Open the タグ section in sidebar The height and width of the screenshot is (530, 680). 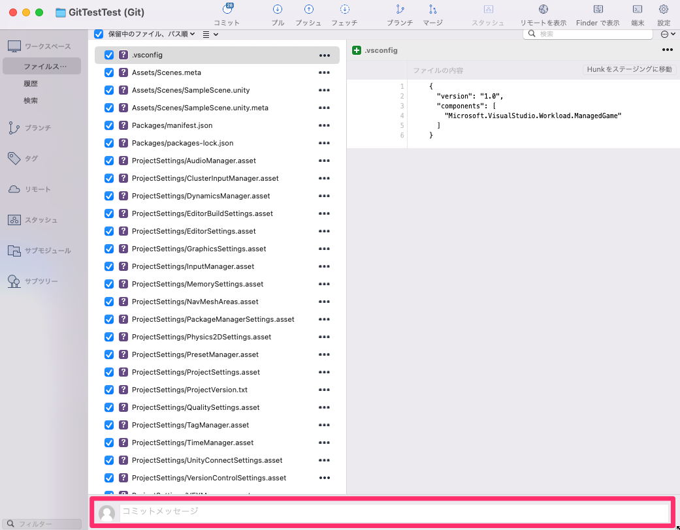click(23, 159)
